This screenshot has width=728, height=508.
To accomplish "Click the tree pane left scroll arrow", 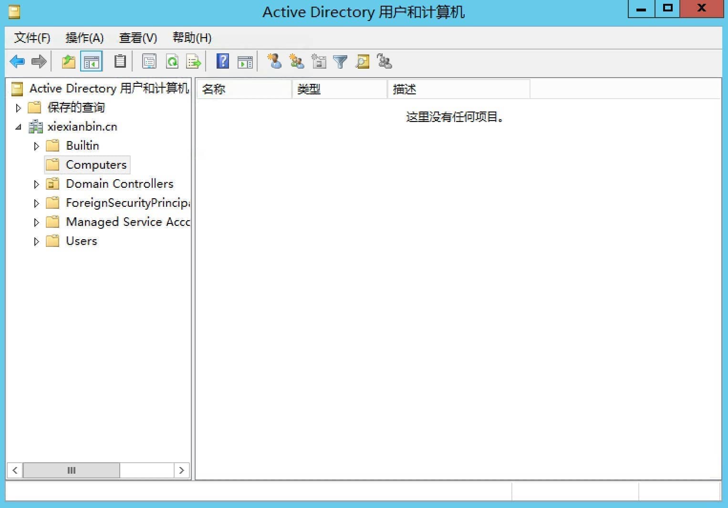I will (15, 470).
